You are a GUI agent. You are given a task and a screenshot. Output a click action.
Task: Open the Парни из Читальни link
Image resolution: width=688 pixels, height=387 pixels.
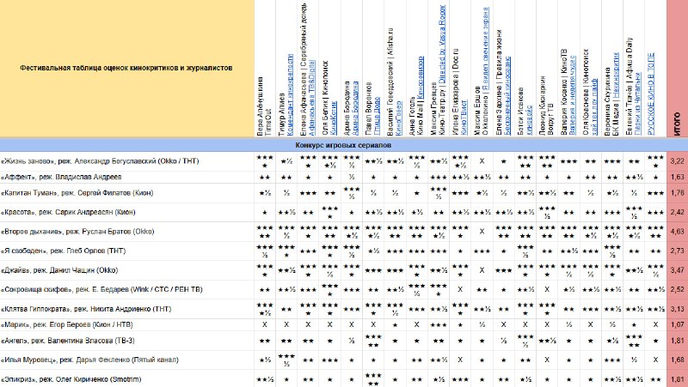point(638,103)
